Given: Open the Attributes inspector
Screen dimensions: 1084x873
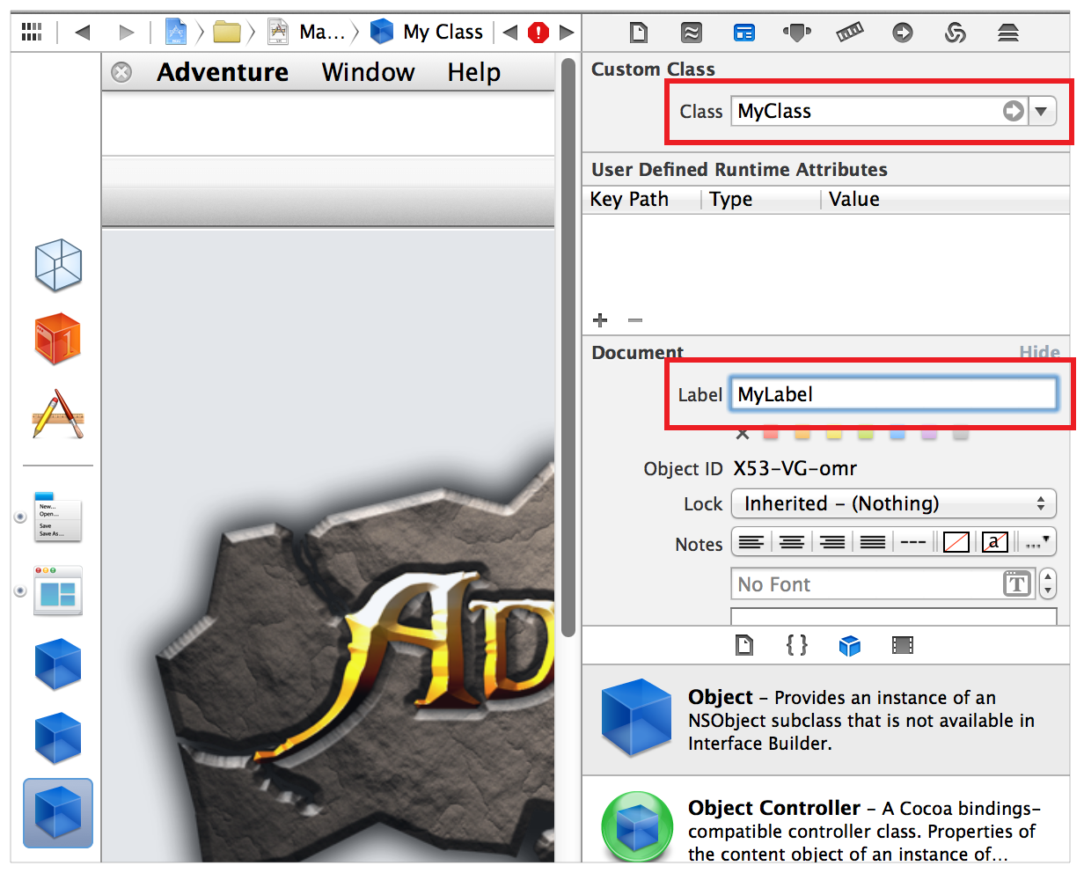Looking at the screenshot, I should [x=797, y=33].
